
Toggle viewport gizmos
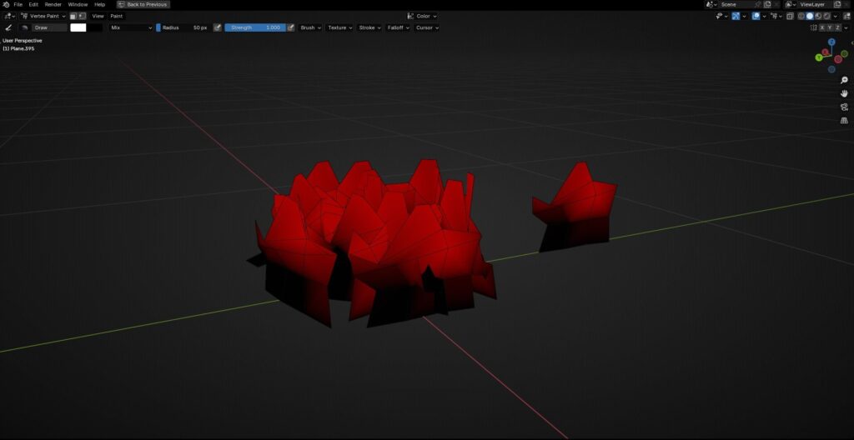[x=736, y=17]
